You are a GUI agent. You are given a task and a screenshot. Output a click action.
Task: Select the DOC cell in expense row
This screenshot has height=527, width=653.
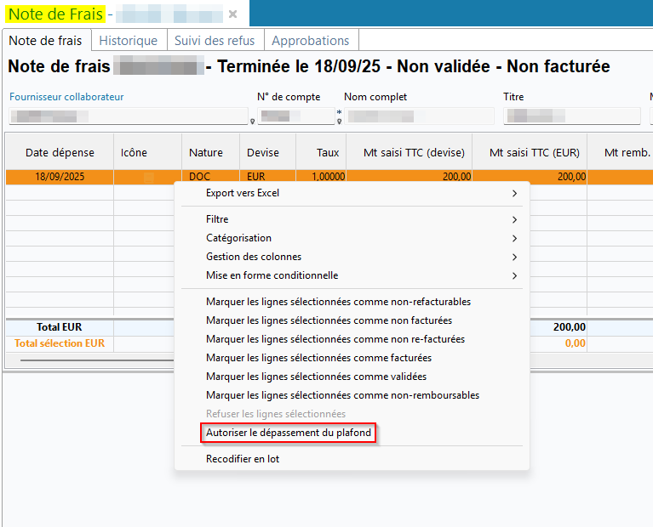pyautogui.click(x=200, y=177)
